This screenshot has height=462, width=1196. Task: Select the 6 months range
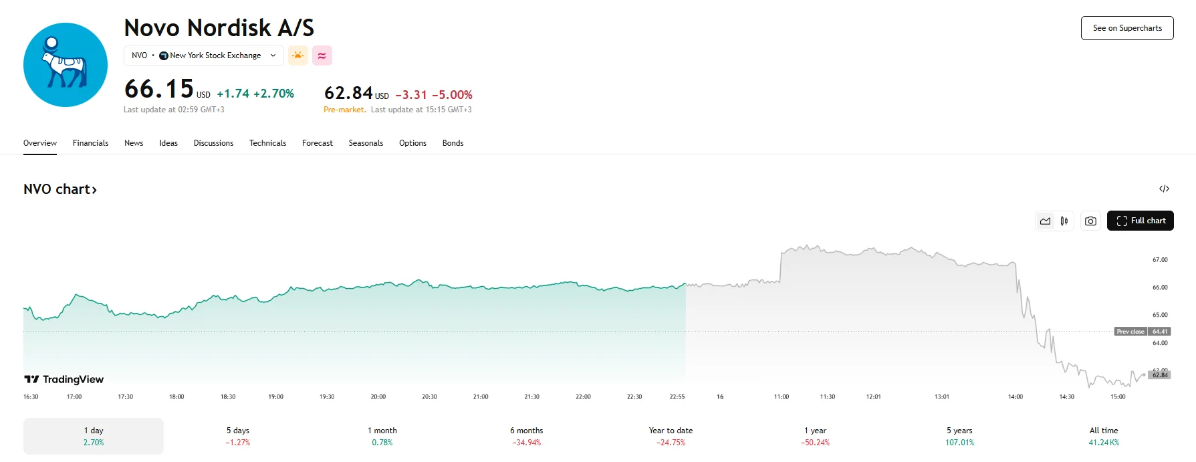tap(527, 436)
